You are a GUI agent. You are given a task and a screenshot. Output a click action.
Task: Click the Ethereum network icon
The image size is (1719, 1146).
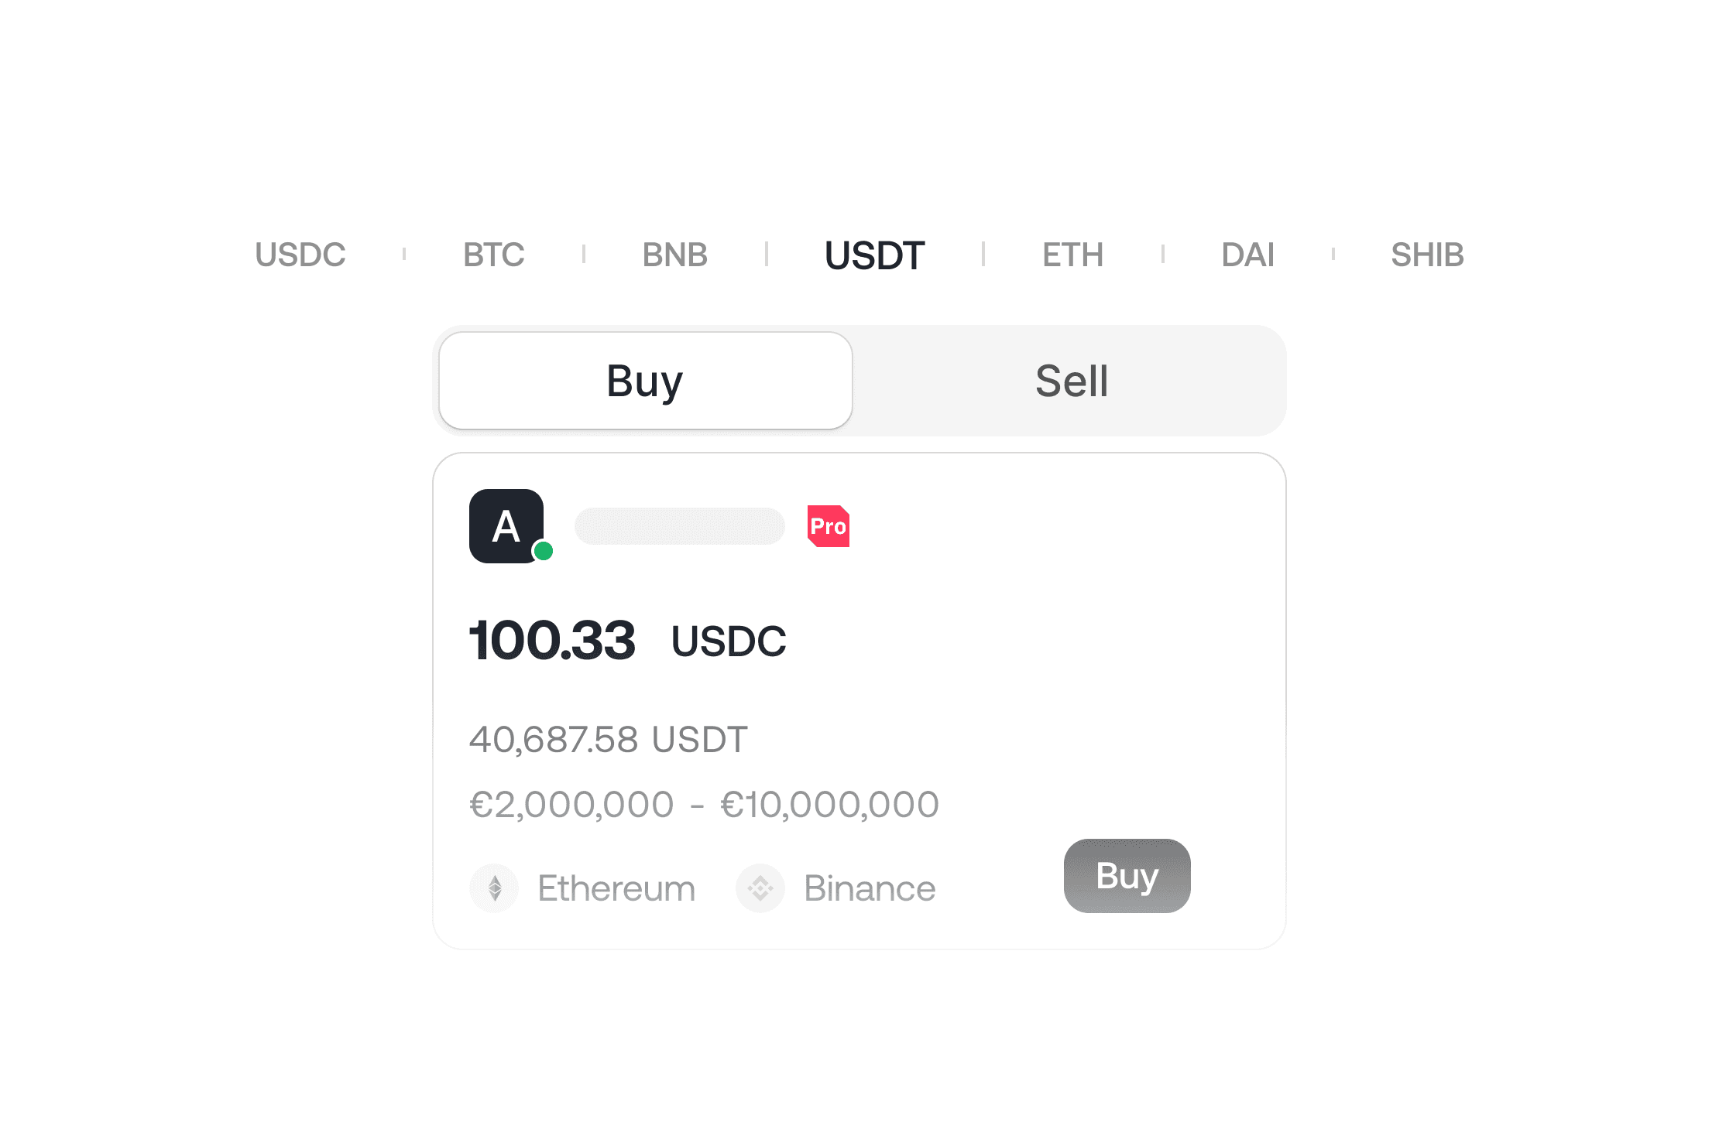(494, 888)
